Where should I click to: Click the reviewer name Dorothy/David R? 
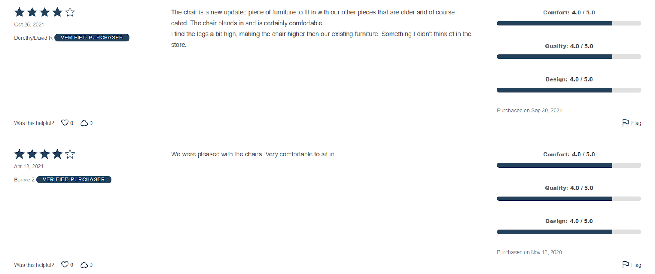click(x=33, y=38)
